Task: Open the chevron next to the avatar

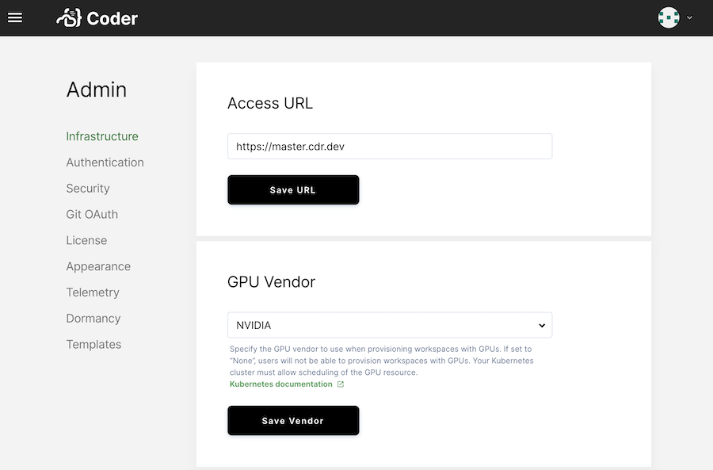Action: pos(688,17)
